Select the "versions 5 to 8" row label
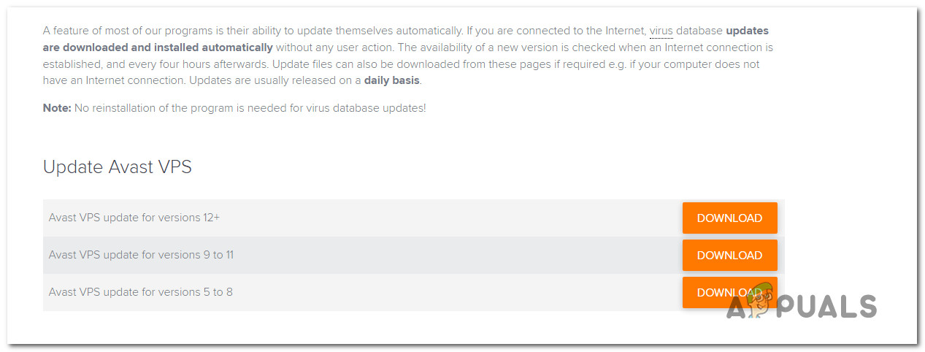Screen dimensions: 925x352 point(141,292)
